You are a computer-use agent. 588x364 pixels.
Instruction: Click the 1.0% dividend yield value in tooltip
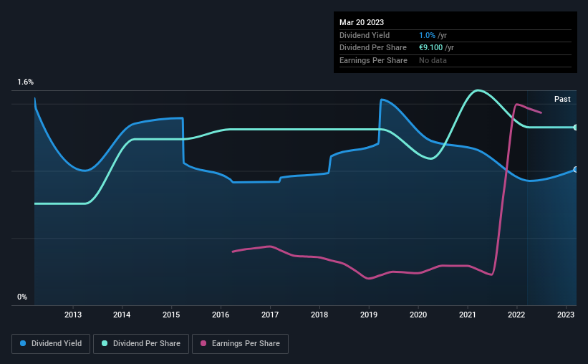[x=427, y=35]
